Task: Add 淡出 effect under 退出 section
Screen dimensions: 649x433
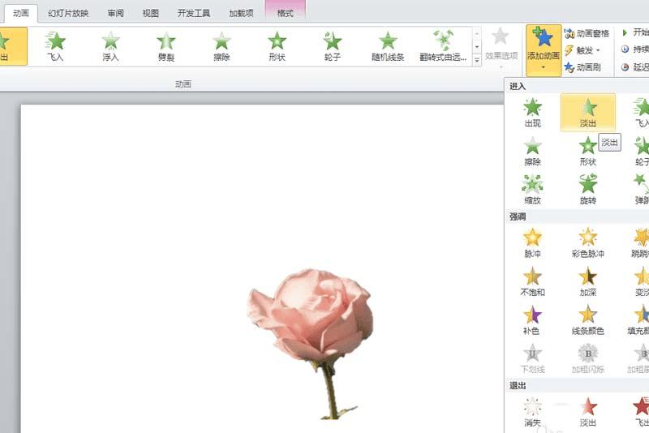Action: pos(587,412)
